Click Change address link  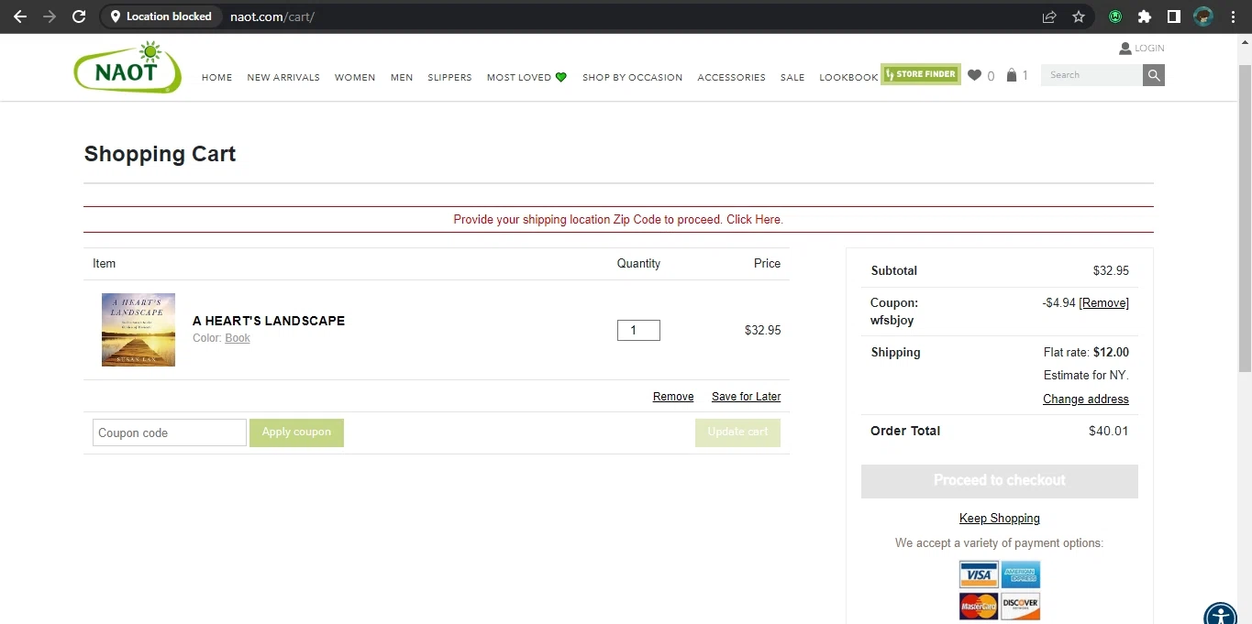click(x=1086, y=400)
